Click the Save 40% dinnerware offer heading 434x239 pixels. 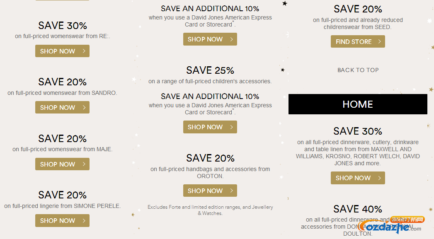click(x=358, y=209)
